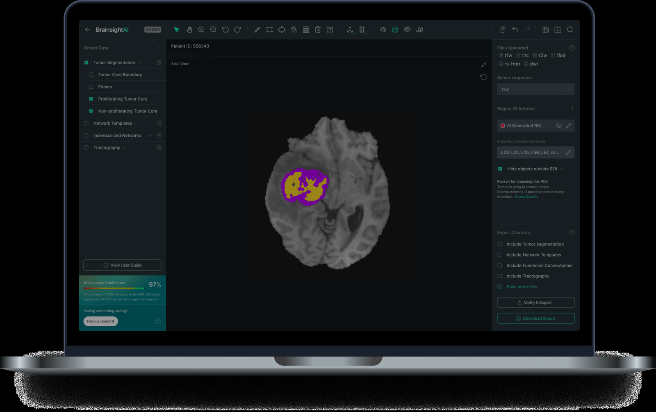Click the Verify & Export button
The height and width of the screenshot is (412, 656).
coord(535,302)
